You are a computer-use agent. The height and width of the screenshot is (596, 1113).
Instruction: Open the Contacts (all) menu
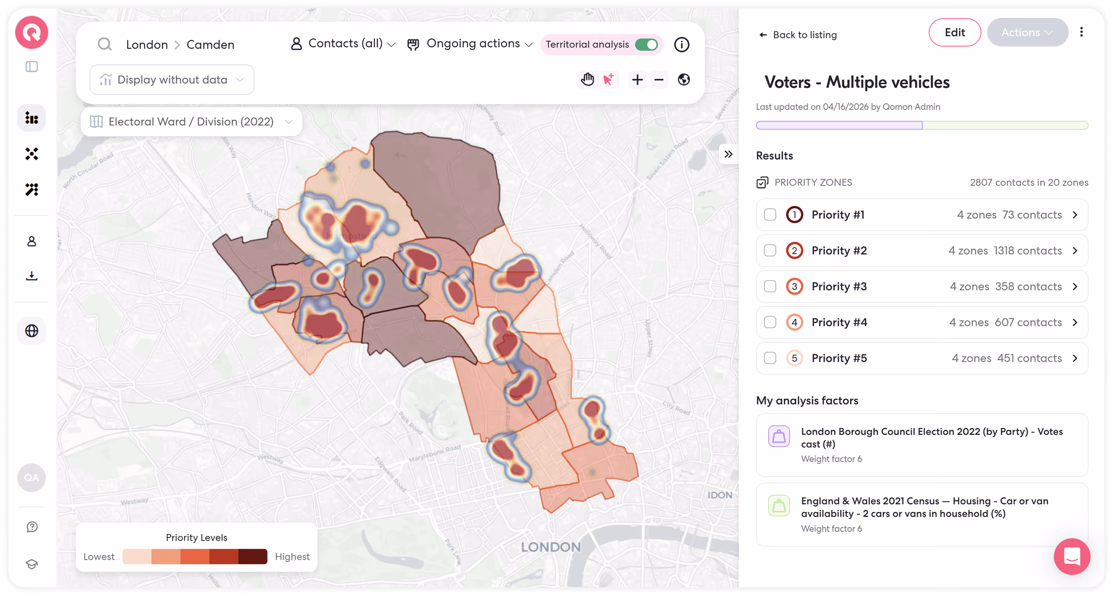pyautogui.click(x=343, y=44)
